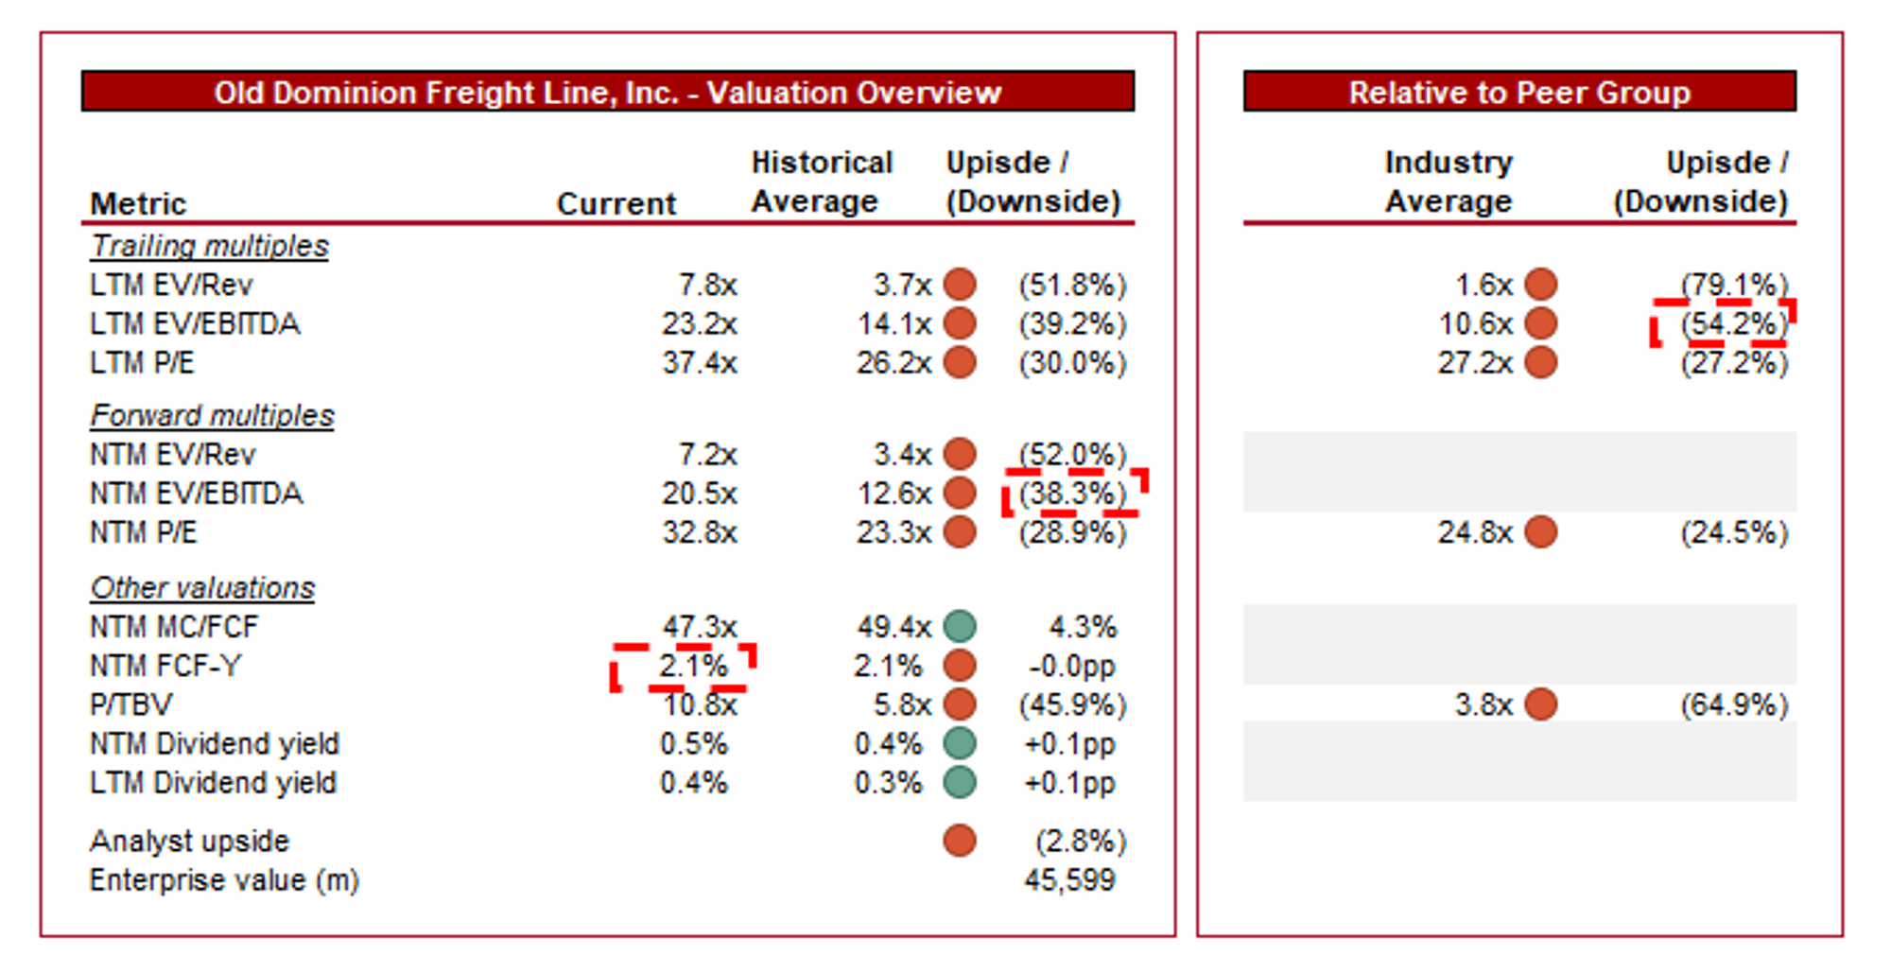
Task: Click the red dot beside industry average 27.2x
Action: (1540, 362)
